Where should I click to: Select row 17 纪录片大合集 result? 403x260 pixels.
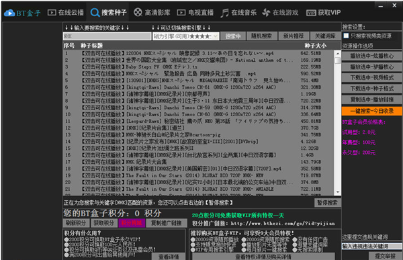coord(198,162)
